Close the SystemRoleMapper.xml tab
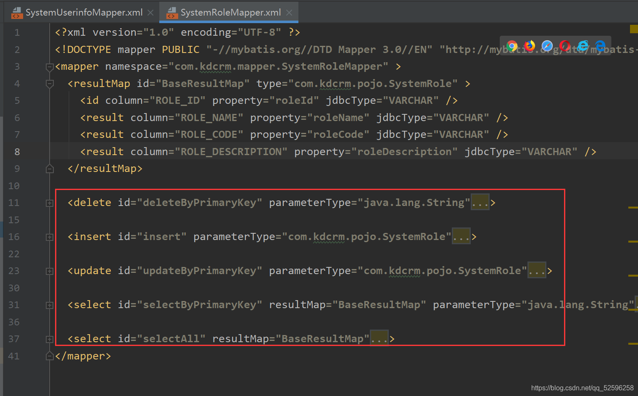 pyautogui.click(x=289, y=13)
